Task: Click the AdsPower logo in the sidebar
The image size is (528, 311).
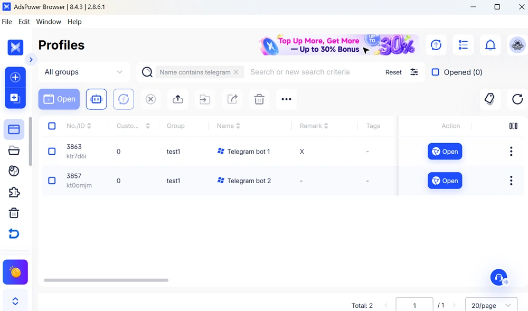Action: coord(15,47)
